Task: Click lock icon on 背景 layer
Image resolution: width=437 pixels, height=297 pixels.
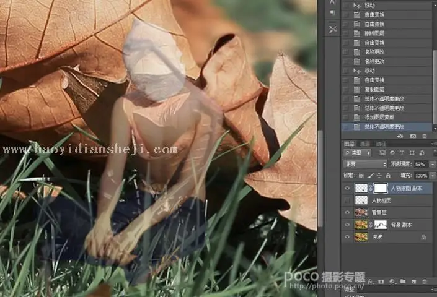Action: [x=423, y=237]
